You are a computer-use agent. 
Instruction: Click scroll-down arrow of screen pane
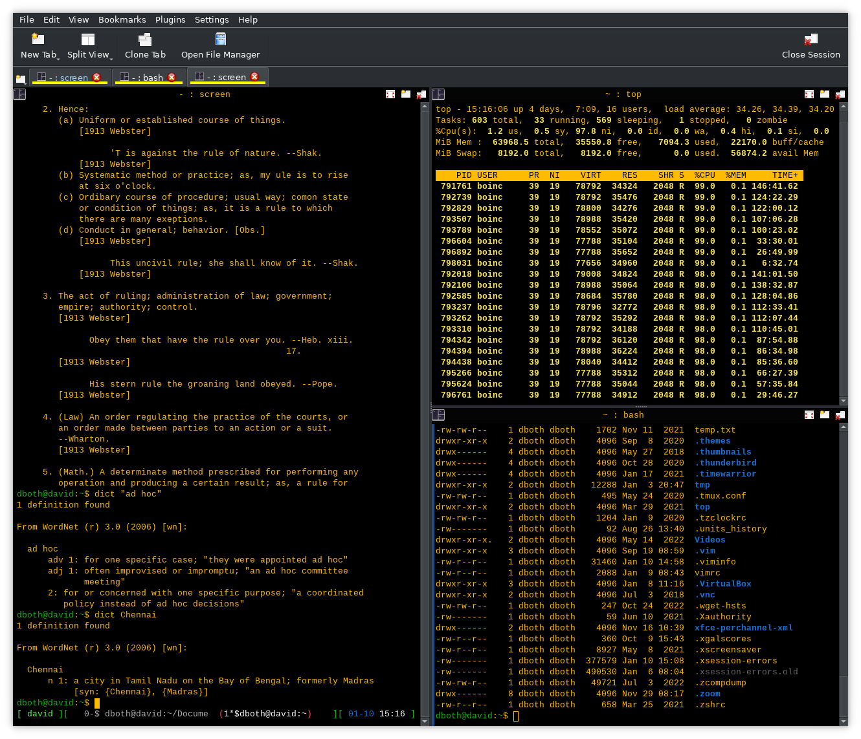click(x=425, y=721)
